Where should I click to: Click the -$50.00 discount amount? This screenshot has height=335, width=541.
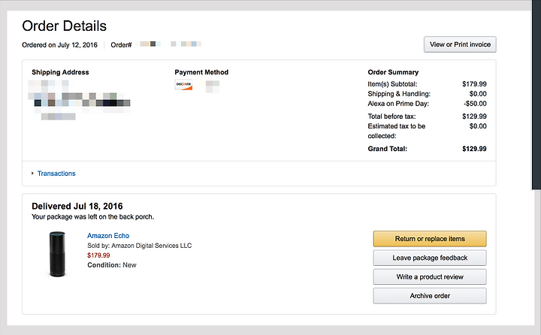[475, 104]
